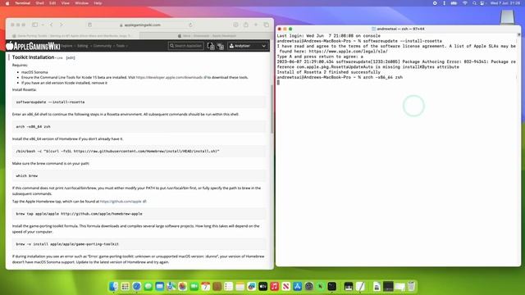This screenshot has height=295, width=525.
Task: Open Calendar from the Dock
Action: pyautogui.click(x=206, y=286)
